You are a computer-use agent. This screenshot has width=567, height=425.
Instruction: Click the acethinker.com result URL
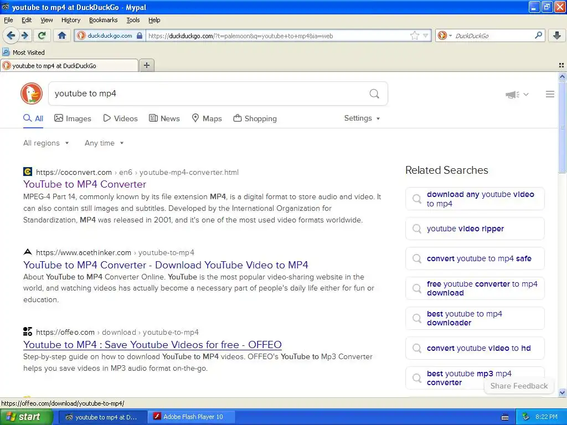click(115, 252)
